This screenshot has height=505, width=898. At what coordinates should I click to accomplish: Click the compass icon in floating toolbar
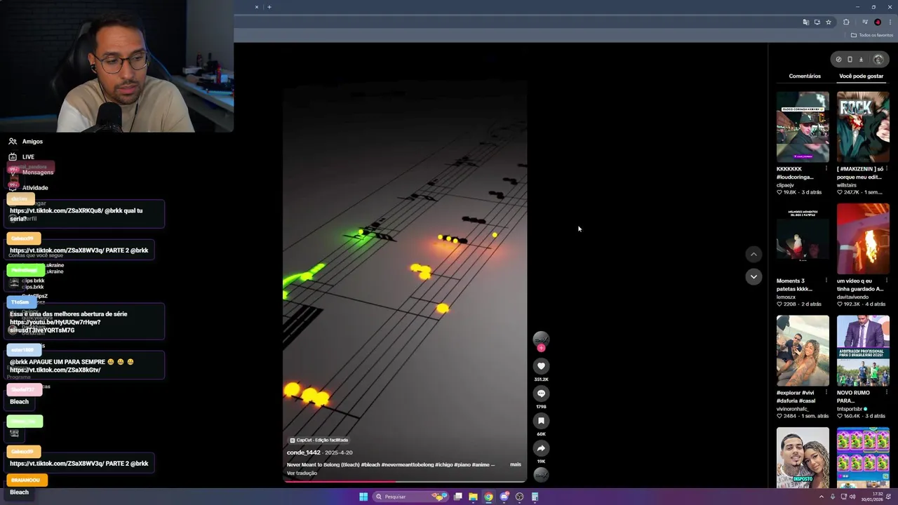pyautogui.click(x=838, y=60)
